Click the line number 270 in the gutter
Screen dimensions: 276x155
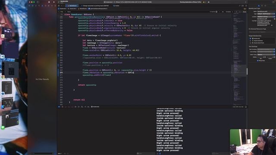click(61, 72)
